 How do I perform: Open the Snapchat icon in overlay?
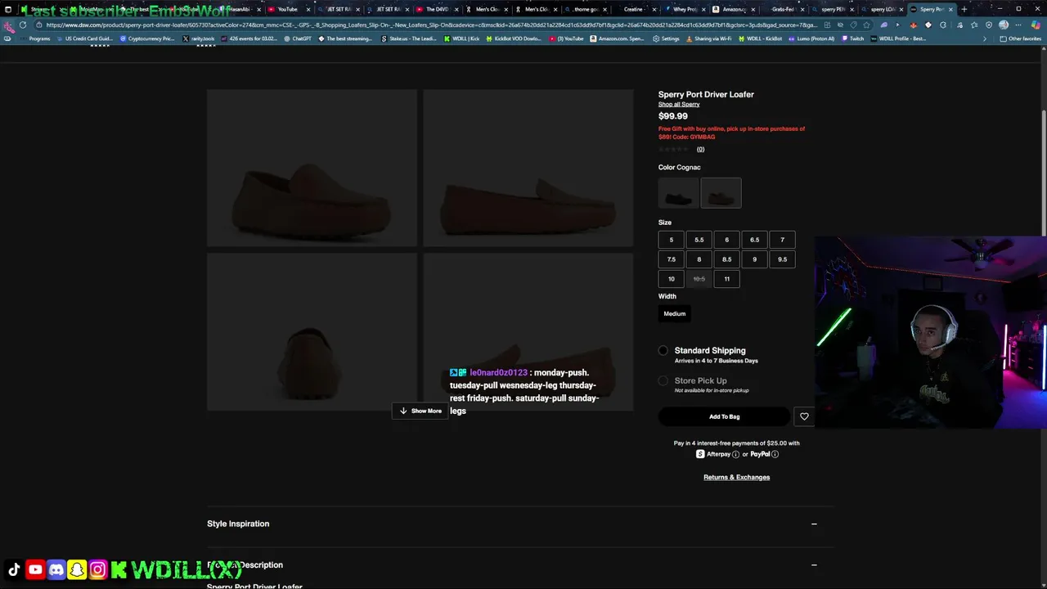[x=77, y=570]
